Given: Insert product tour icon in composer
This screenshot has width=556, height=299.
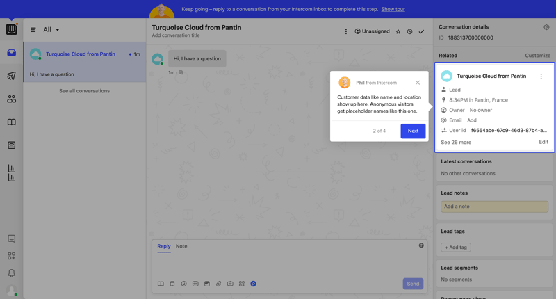Looking at the screenshot, I should point(230,284).
